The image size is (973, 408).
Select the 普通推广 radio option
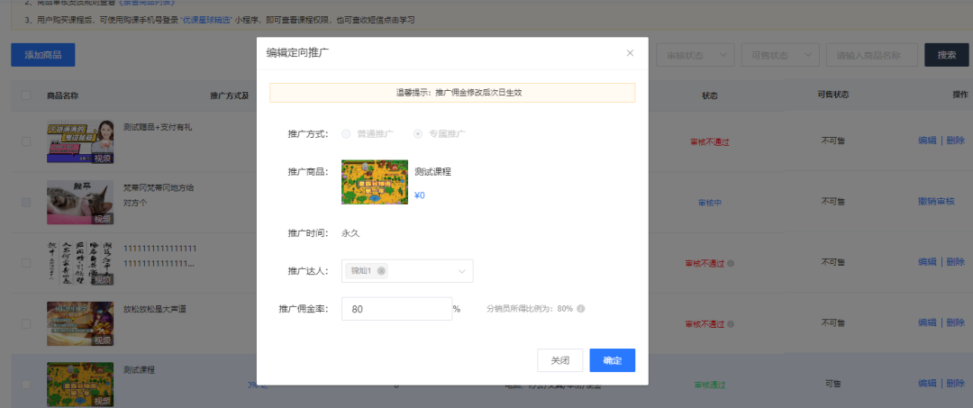point(346,134)
